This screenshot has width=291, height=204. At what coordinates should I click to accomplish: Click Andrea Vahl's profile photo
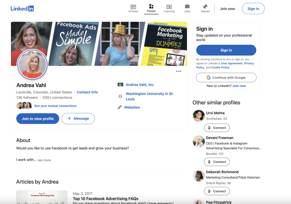(x=32, y=65)
